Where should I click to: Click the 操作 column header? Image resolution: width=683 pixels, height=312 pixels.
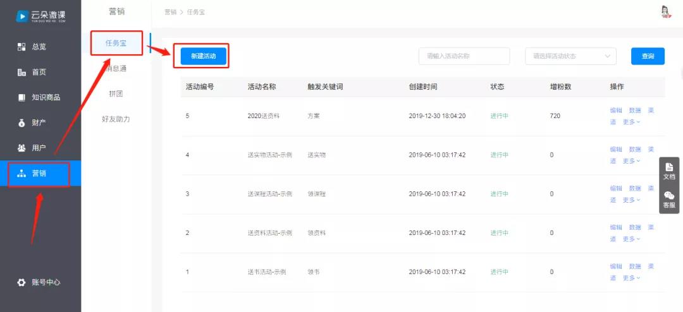[x=617, y=87]
